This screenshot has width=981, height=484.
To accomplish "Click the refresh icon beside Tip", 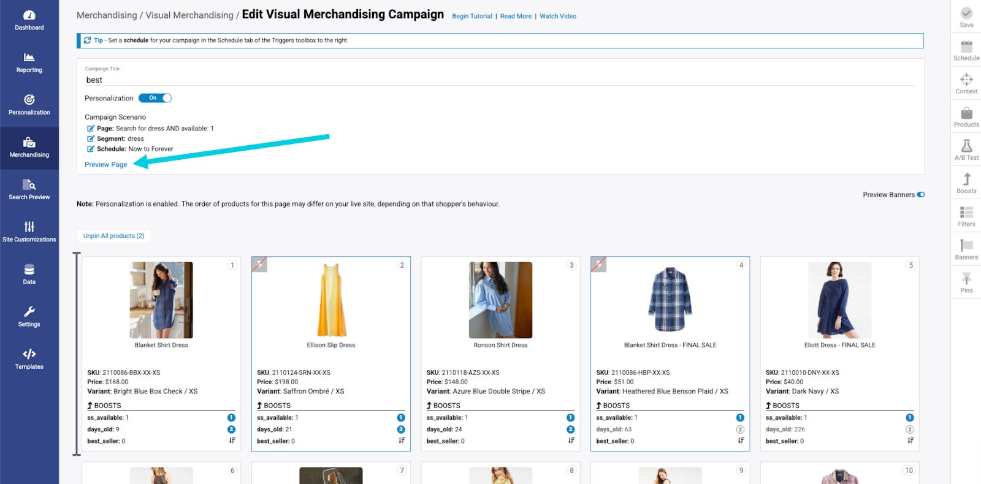I will click(x=88, y=40).
